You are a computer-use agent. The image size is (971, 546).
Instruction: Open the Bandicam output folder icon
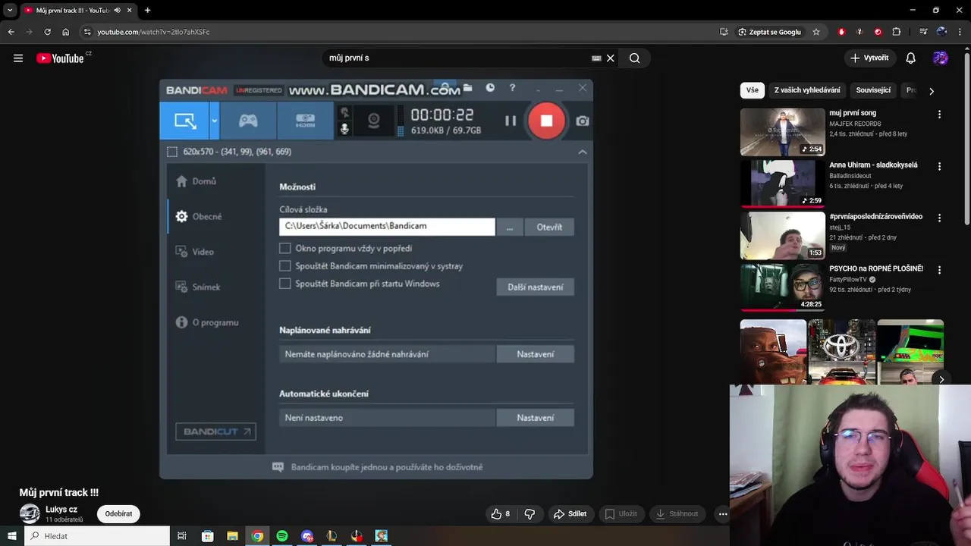(467, 88)
